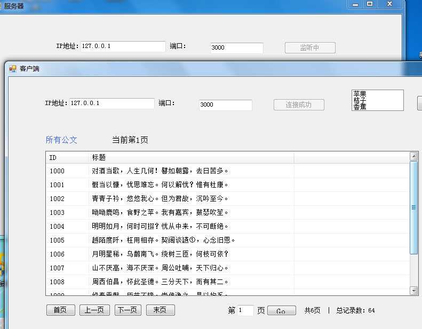Image resolution: width=422 pixels, height=329 pixels.
Task: Click title 明明如月，何时可掇
Action: 160,227
